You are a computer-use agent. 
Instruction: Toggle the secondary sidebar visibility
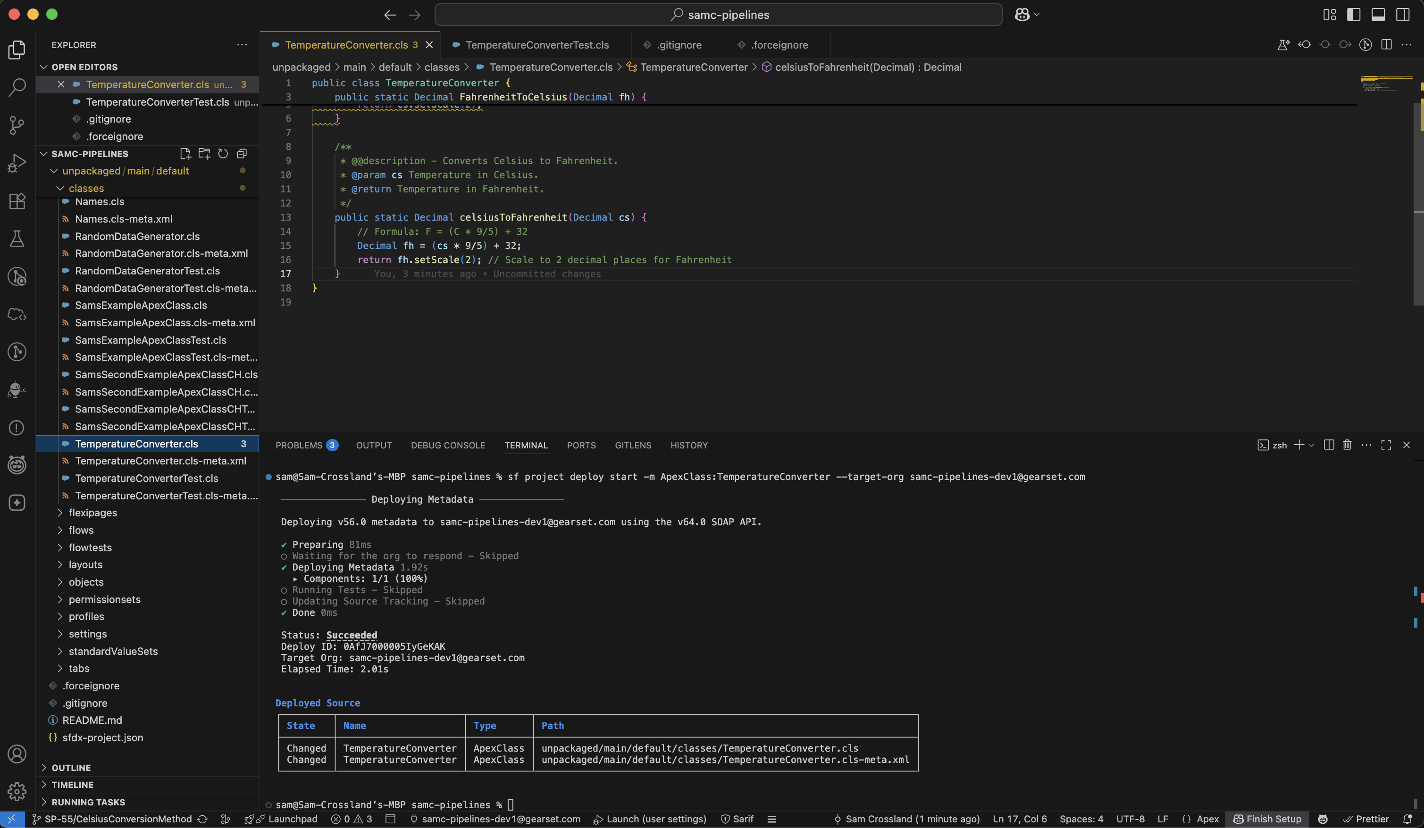point(1403,15)
